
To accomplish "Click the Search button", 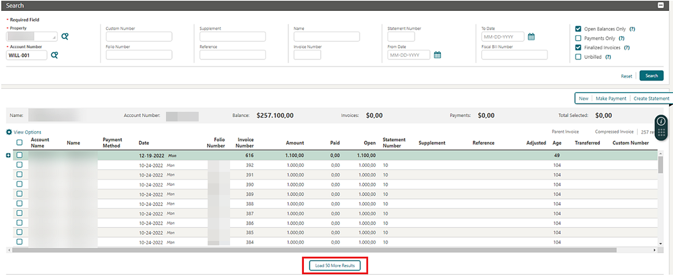I will (651, 75).
